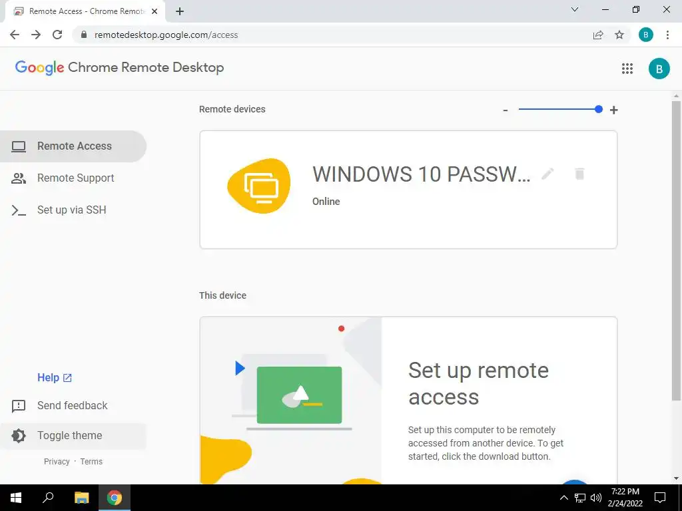
Task: Click the This device heading
Action: pyautogui.click(x=222, y=295)
